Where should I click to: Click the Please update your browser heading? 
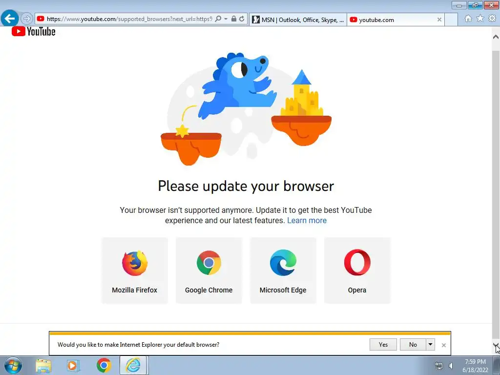click(x=246, y=186)
